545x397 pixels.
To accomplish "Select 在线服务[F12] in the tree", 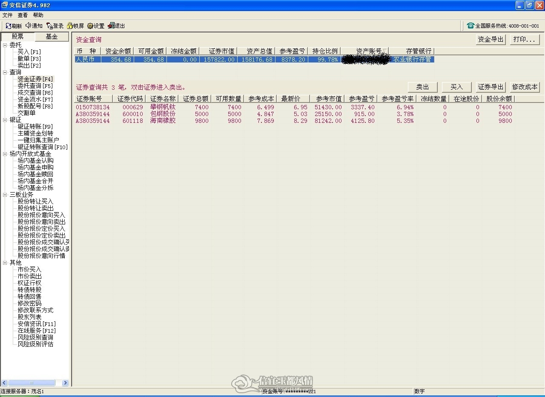I will click(37, 331).
